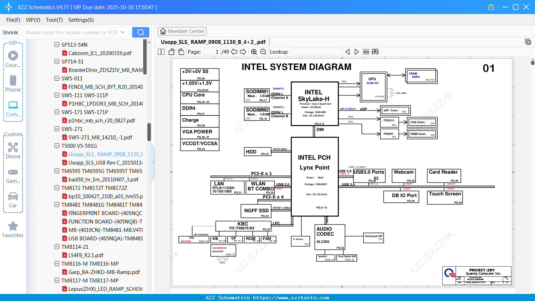Toggle the Abi match-text option
This screenshot has height=301, width=535.
(x=366, y=52)
